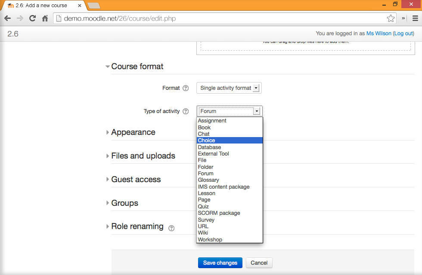Screen dimensions: 422x275
Task: Open help icon next to Format
Action: [x=186, y=88]
